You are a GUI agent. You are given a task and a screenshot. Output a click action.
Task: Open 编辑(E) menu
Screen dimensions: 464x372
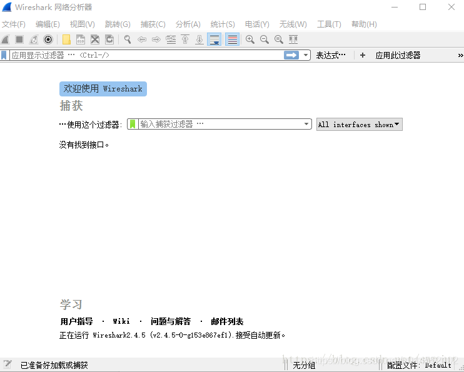coord(48,24)
